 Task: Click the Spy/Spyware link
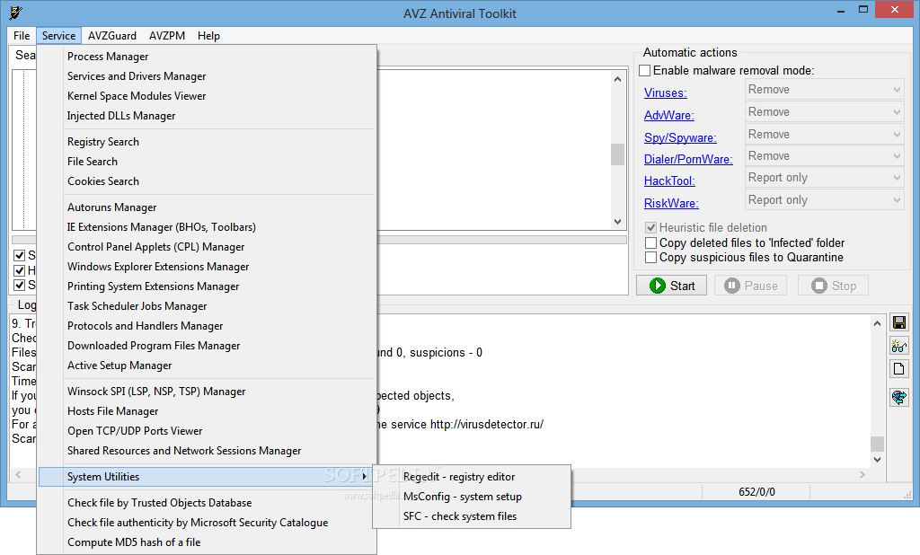point(680,137)
